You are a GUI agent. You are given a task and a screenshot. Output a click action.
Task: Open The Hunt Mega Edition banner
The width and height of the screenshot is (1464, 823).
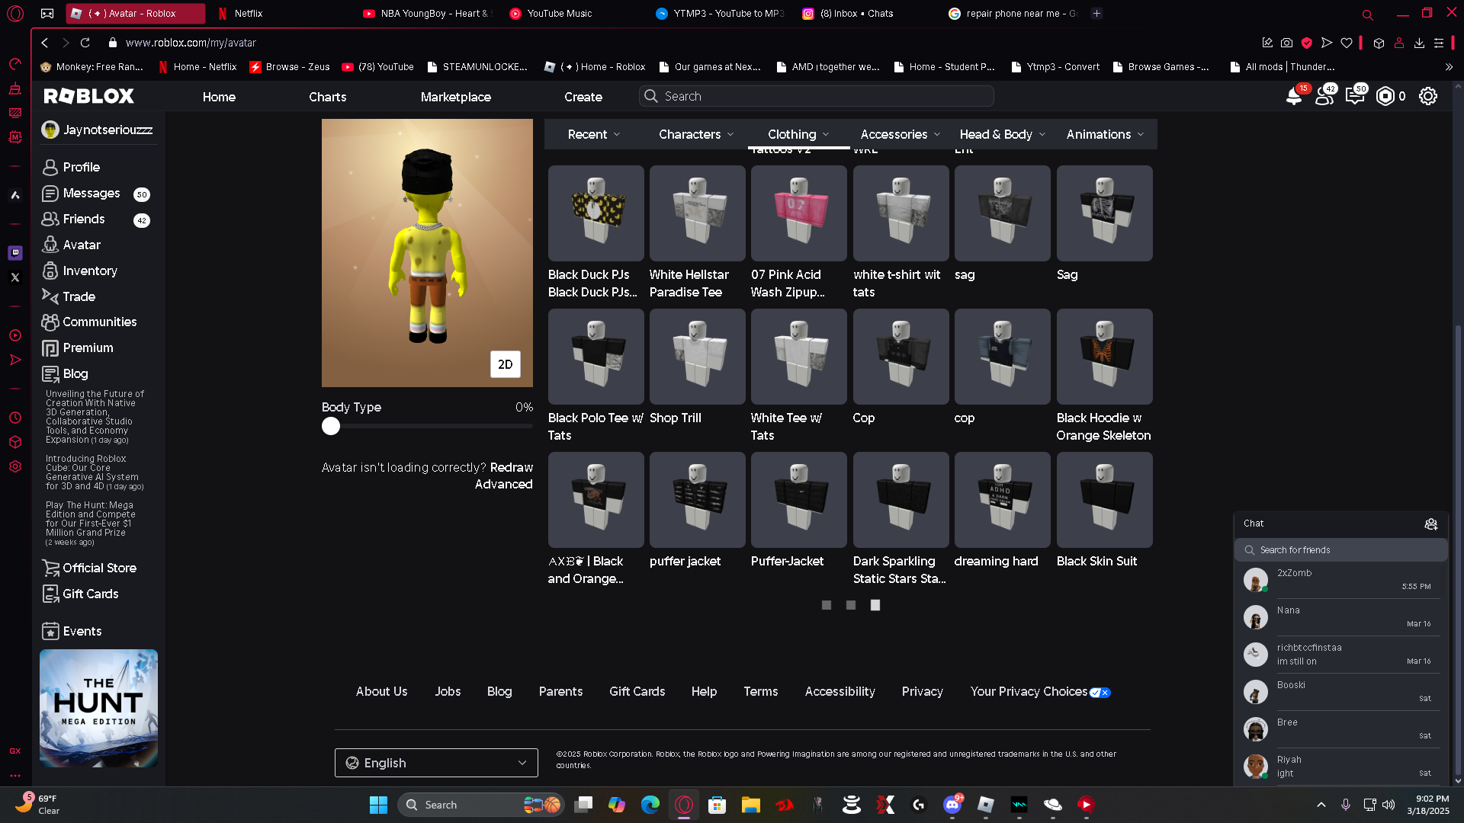(98, 708)
